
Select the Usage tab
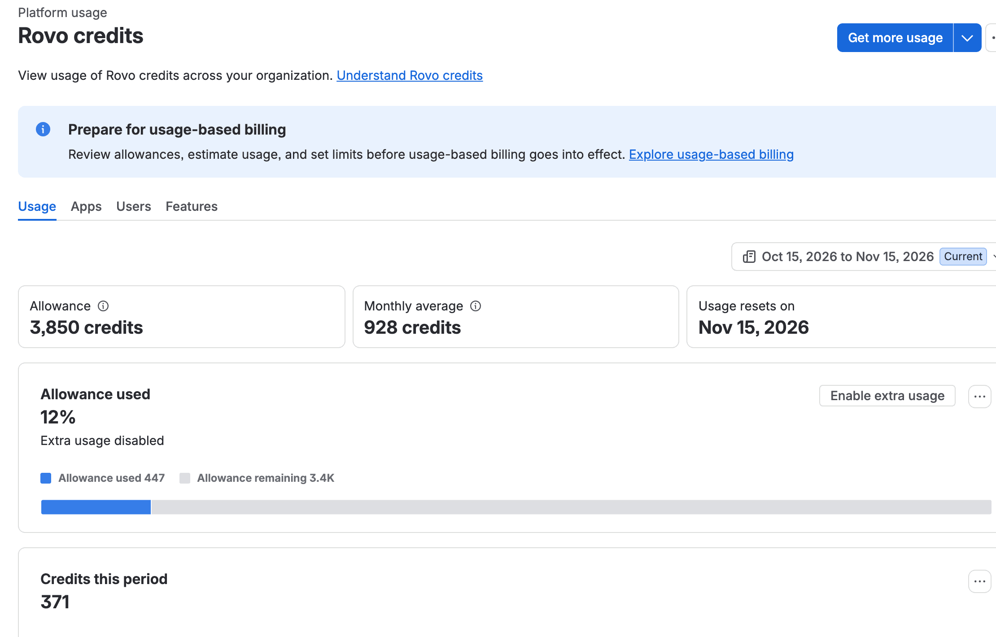(x=37, y=206)
